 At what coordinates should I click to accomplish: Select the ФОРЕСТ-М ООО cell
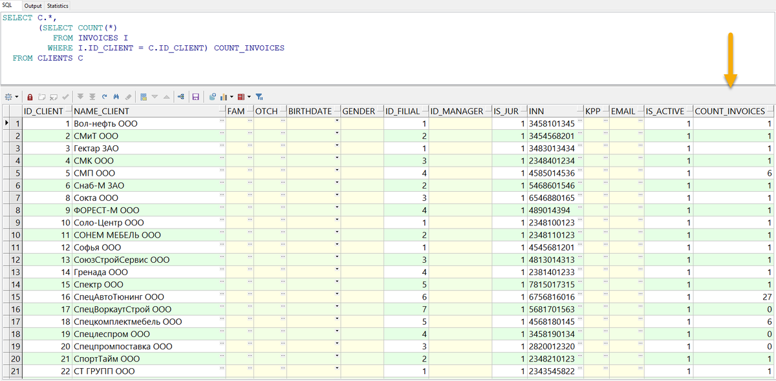click(149, 211)
